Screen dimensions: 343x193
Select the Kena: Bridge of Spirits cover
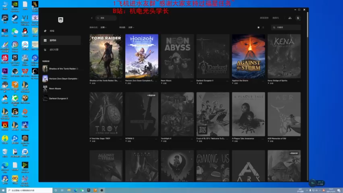coord(284,56)
